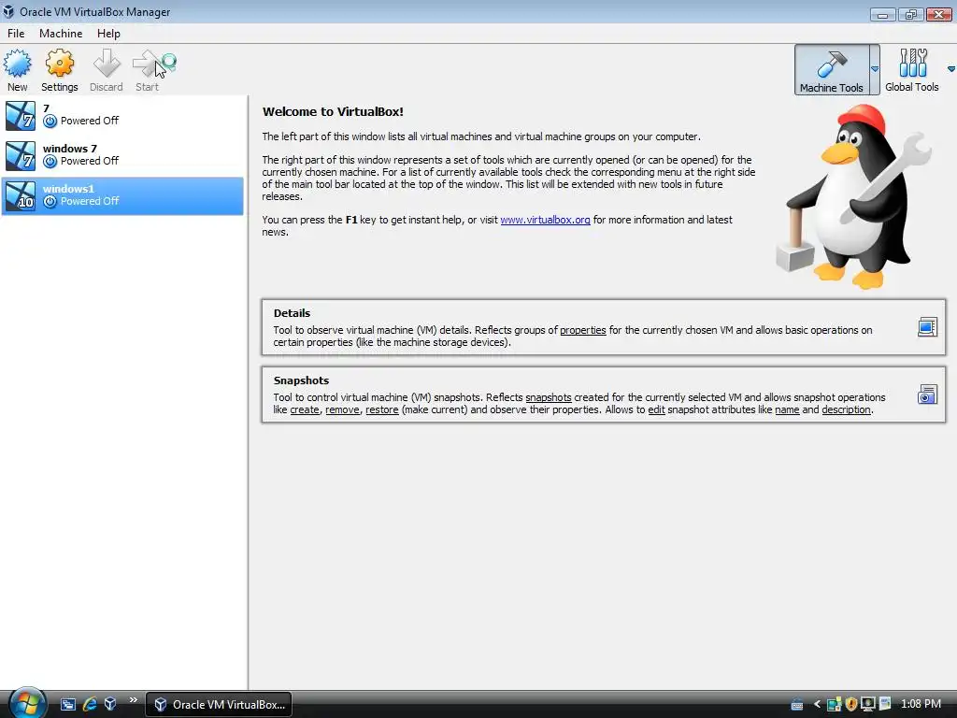957x718 pixels.
Task: Show hidden tray icons arrow
Action: 817,705
